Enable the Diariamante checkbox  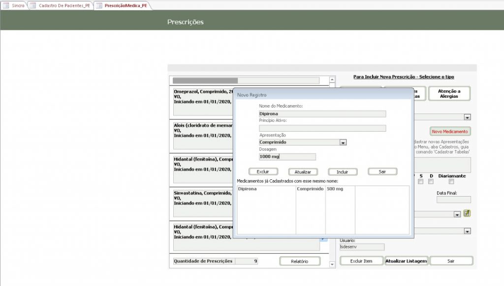pyautogui.click(x=451, y=182)
